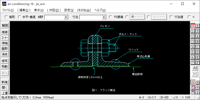The image size is (200, 100).
Task: Select circled layer group 0
Action: click(193, 83)
